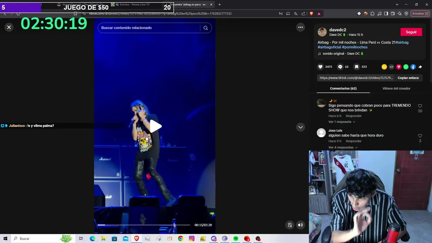The image size is (432, 243).
Task: Open Microsoft Edge from the taskbar
Action: 92,239
